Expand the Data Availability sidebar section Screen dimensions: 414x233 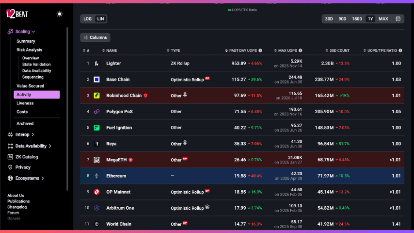30,146
